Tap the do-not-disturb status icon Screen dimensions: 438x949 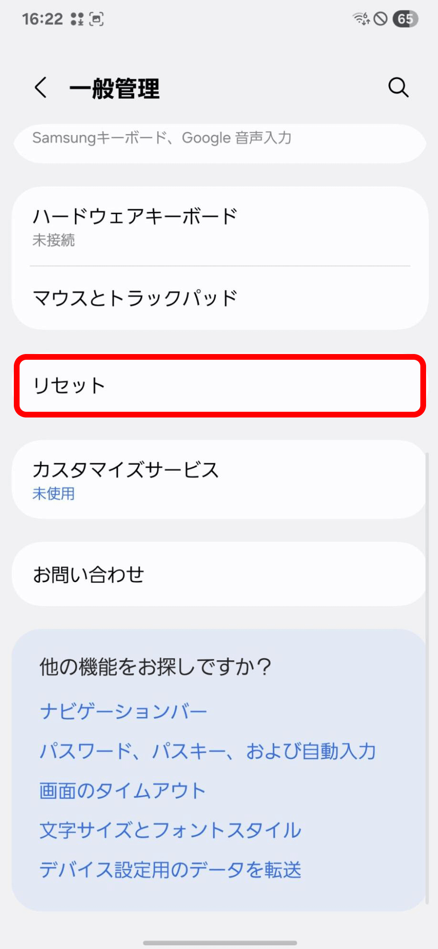point(380,19)
